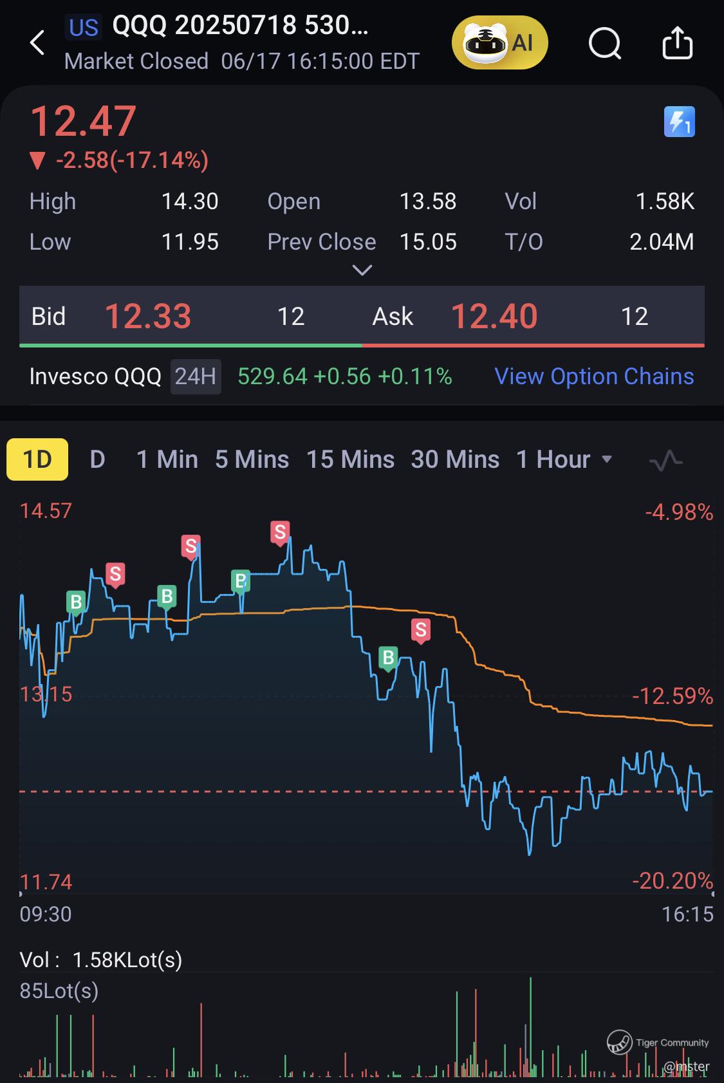Image resolution: width=724 pixels, height=1083 pixels.
Task: Tap the last price 12.47
Action: (x=83, y=121)
